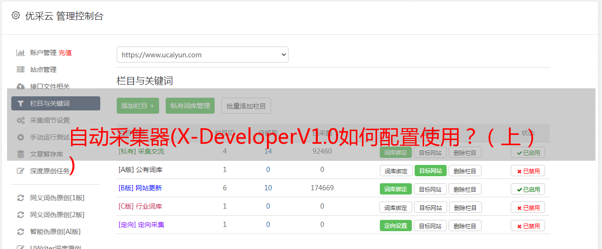This screenshot has height=249, width=602.
Task: Click 删除栏目 in the 定向采集 row
Action: [x=465, y=226]
